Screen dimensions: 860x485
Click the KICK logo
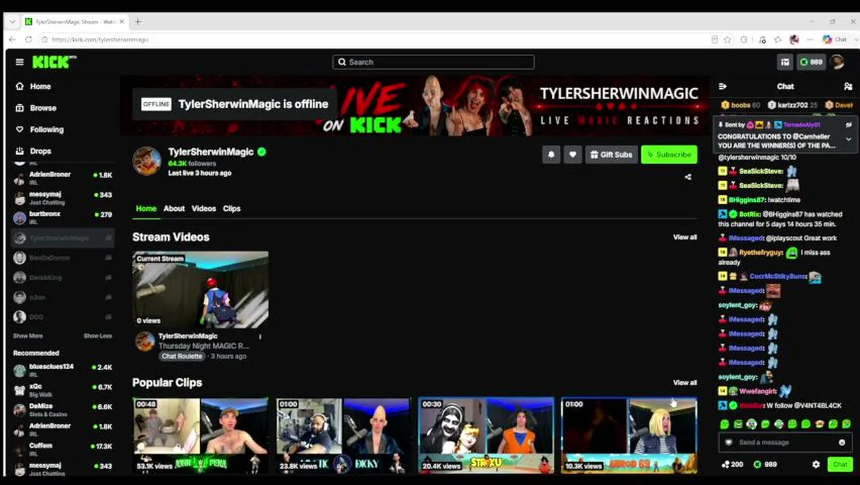(x=54, y=62)
